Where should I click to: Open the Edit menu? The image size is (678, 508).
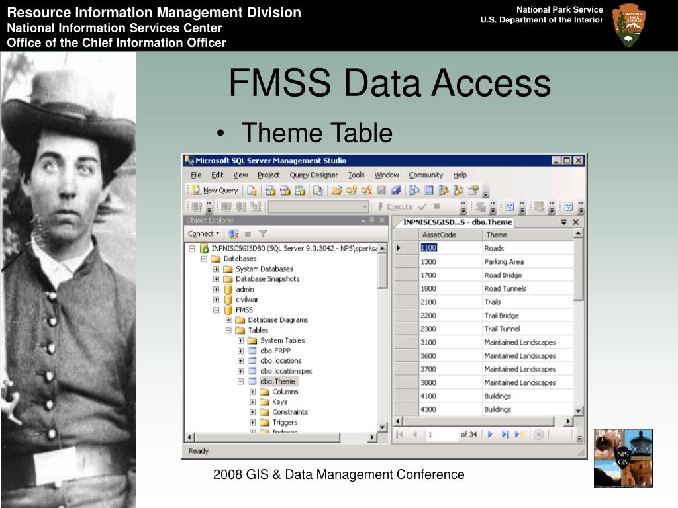[x=217, y=175]
